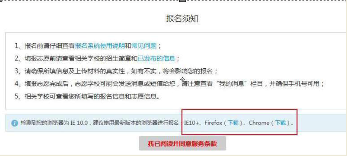The height and width of the screenshot is (156, 347).
Task: Open the 已发布的信息 link
Action: 156,59
